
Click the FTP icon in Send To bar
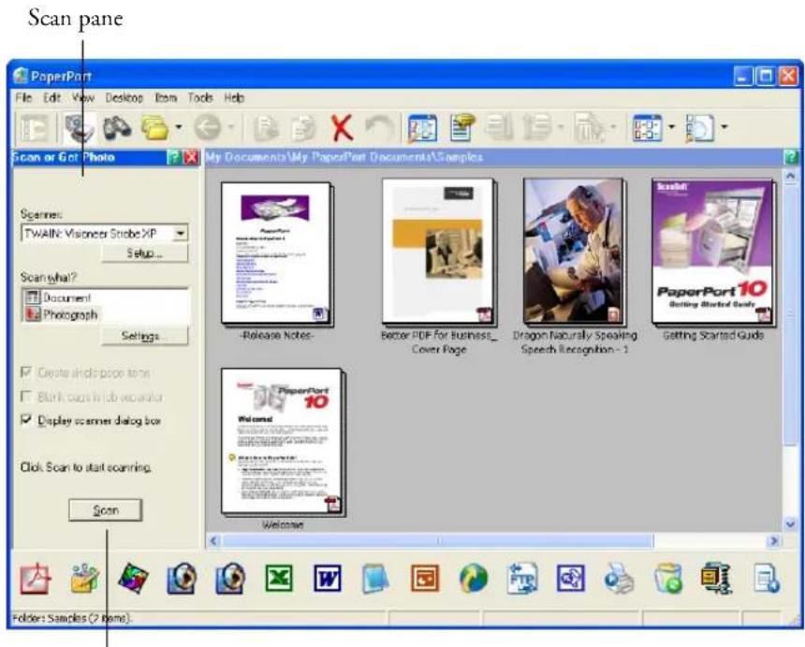tap(522, 579)
